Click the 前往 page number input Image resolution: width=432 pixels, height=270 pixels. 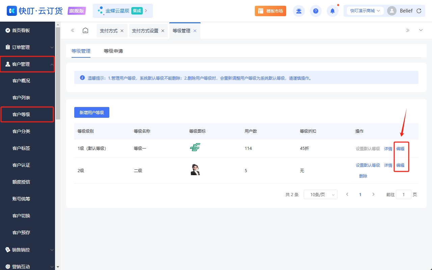(404, 194)
